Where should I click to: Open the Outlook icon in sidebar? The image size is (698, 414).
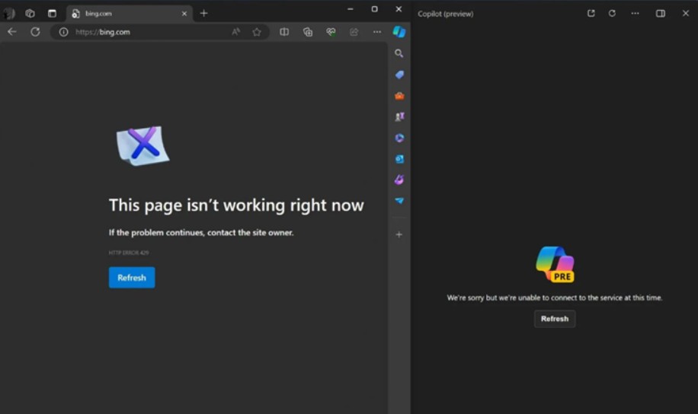click(x=399, y=159)
